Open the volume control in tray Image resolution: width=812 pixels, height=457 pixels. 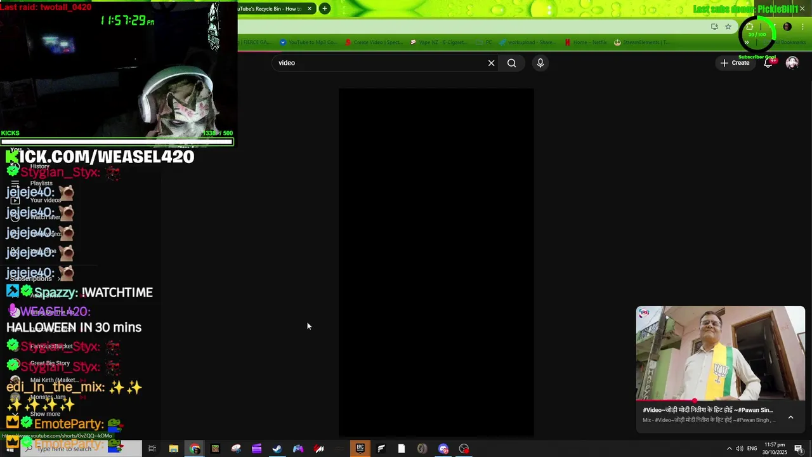740,449
